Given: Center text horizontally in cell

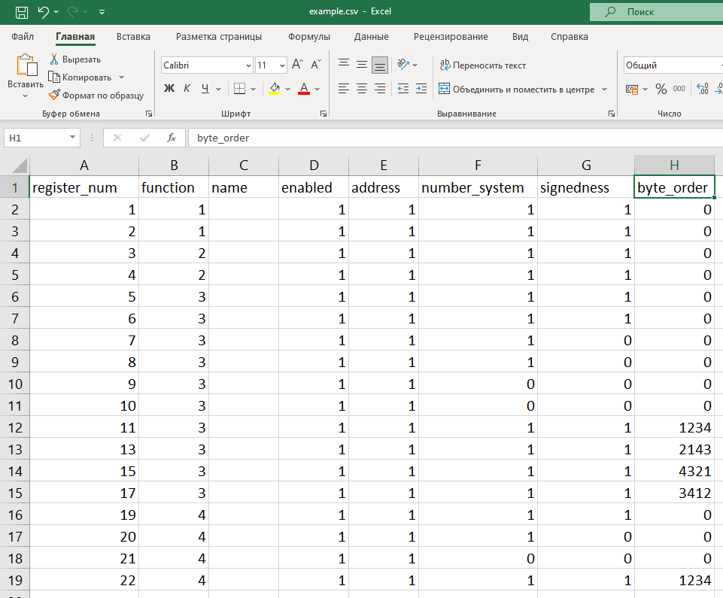Looking at the screenshot, I should 362,89.
